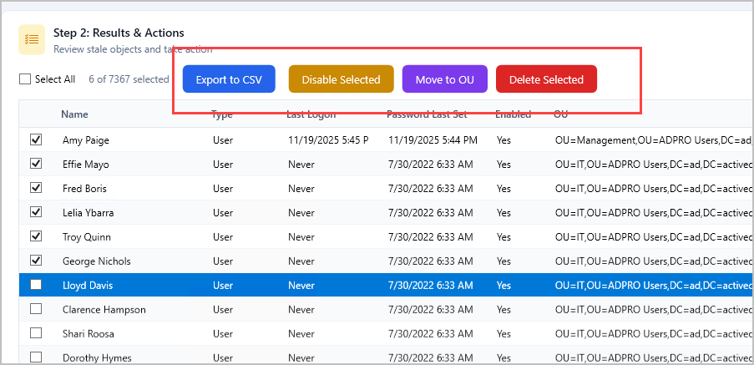Click the name Lloyd Davis
754x365 pixels.
coord(88,285)
